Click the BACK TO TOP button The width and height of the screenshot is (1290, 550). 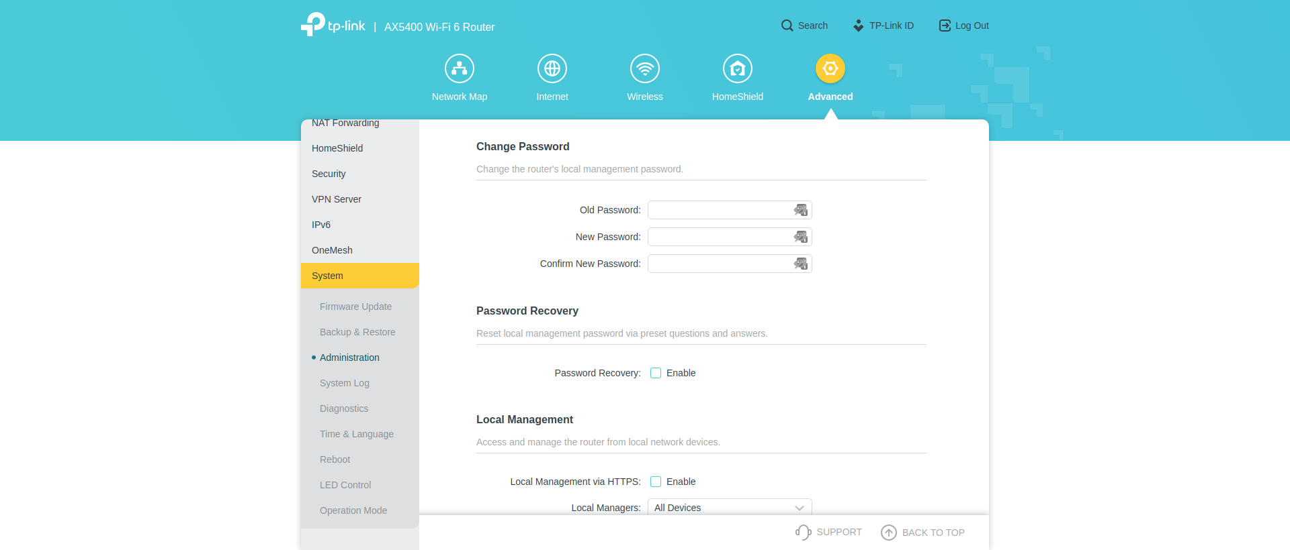[923, 533]
